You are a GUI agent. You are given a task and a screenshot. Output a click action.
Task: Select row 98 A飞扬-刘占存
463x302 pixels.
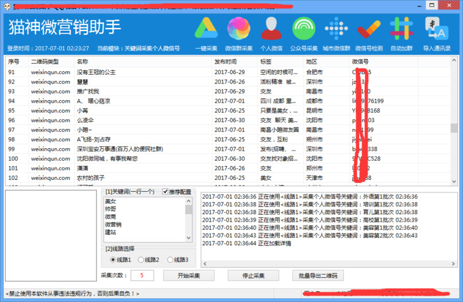227,139
